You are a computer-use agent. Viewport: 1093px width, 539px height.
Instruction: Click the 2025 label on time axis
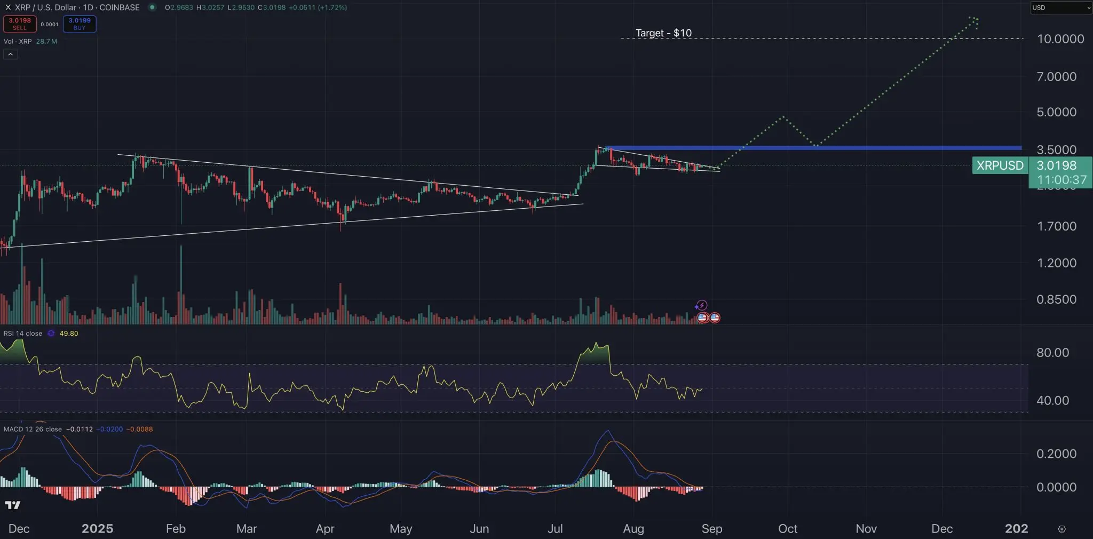(97, 529)
